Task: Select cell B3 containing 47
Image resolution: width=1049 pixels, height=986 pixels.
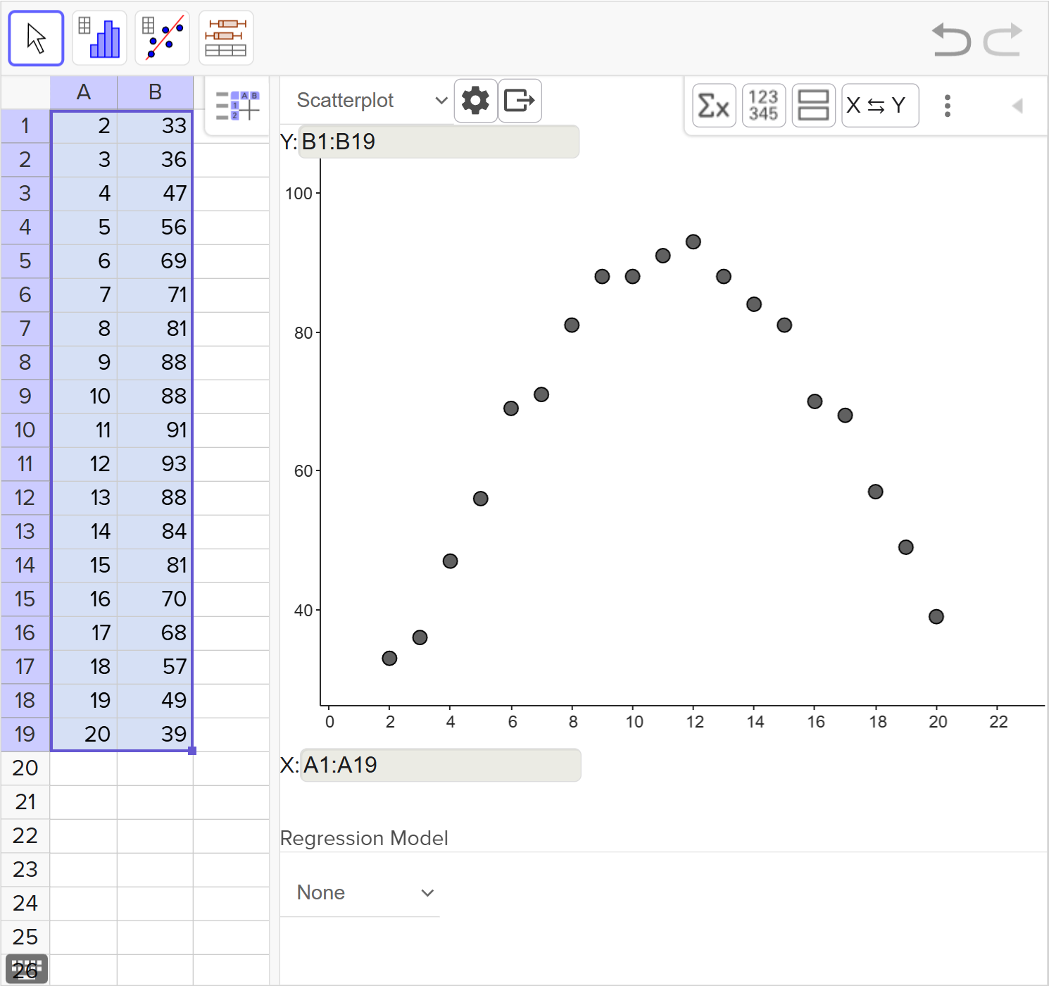Action: (x=155, y=194)
